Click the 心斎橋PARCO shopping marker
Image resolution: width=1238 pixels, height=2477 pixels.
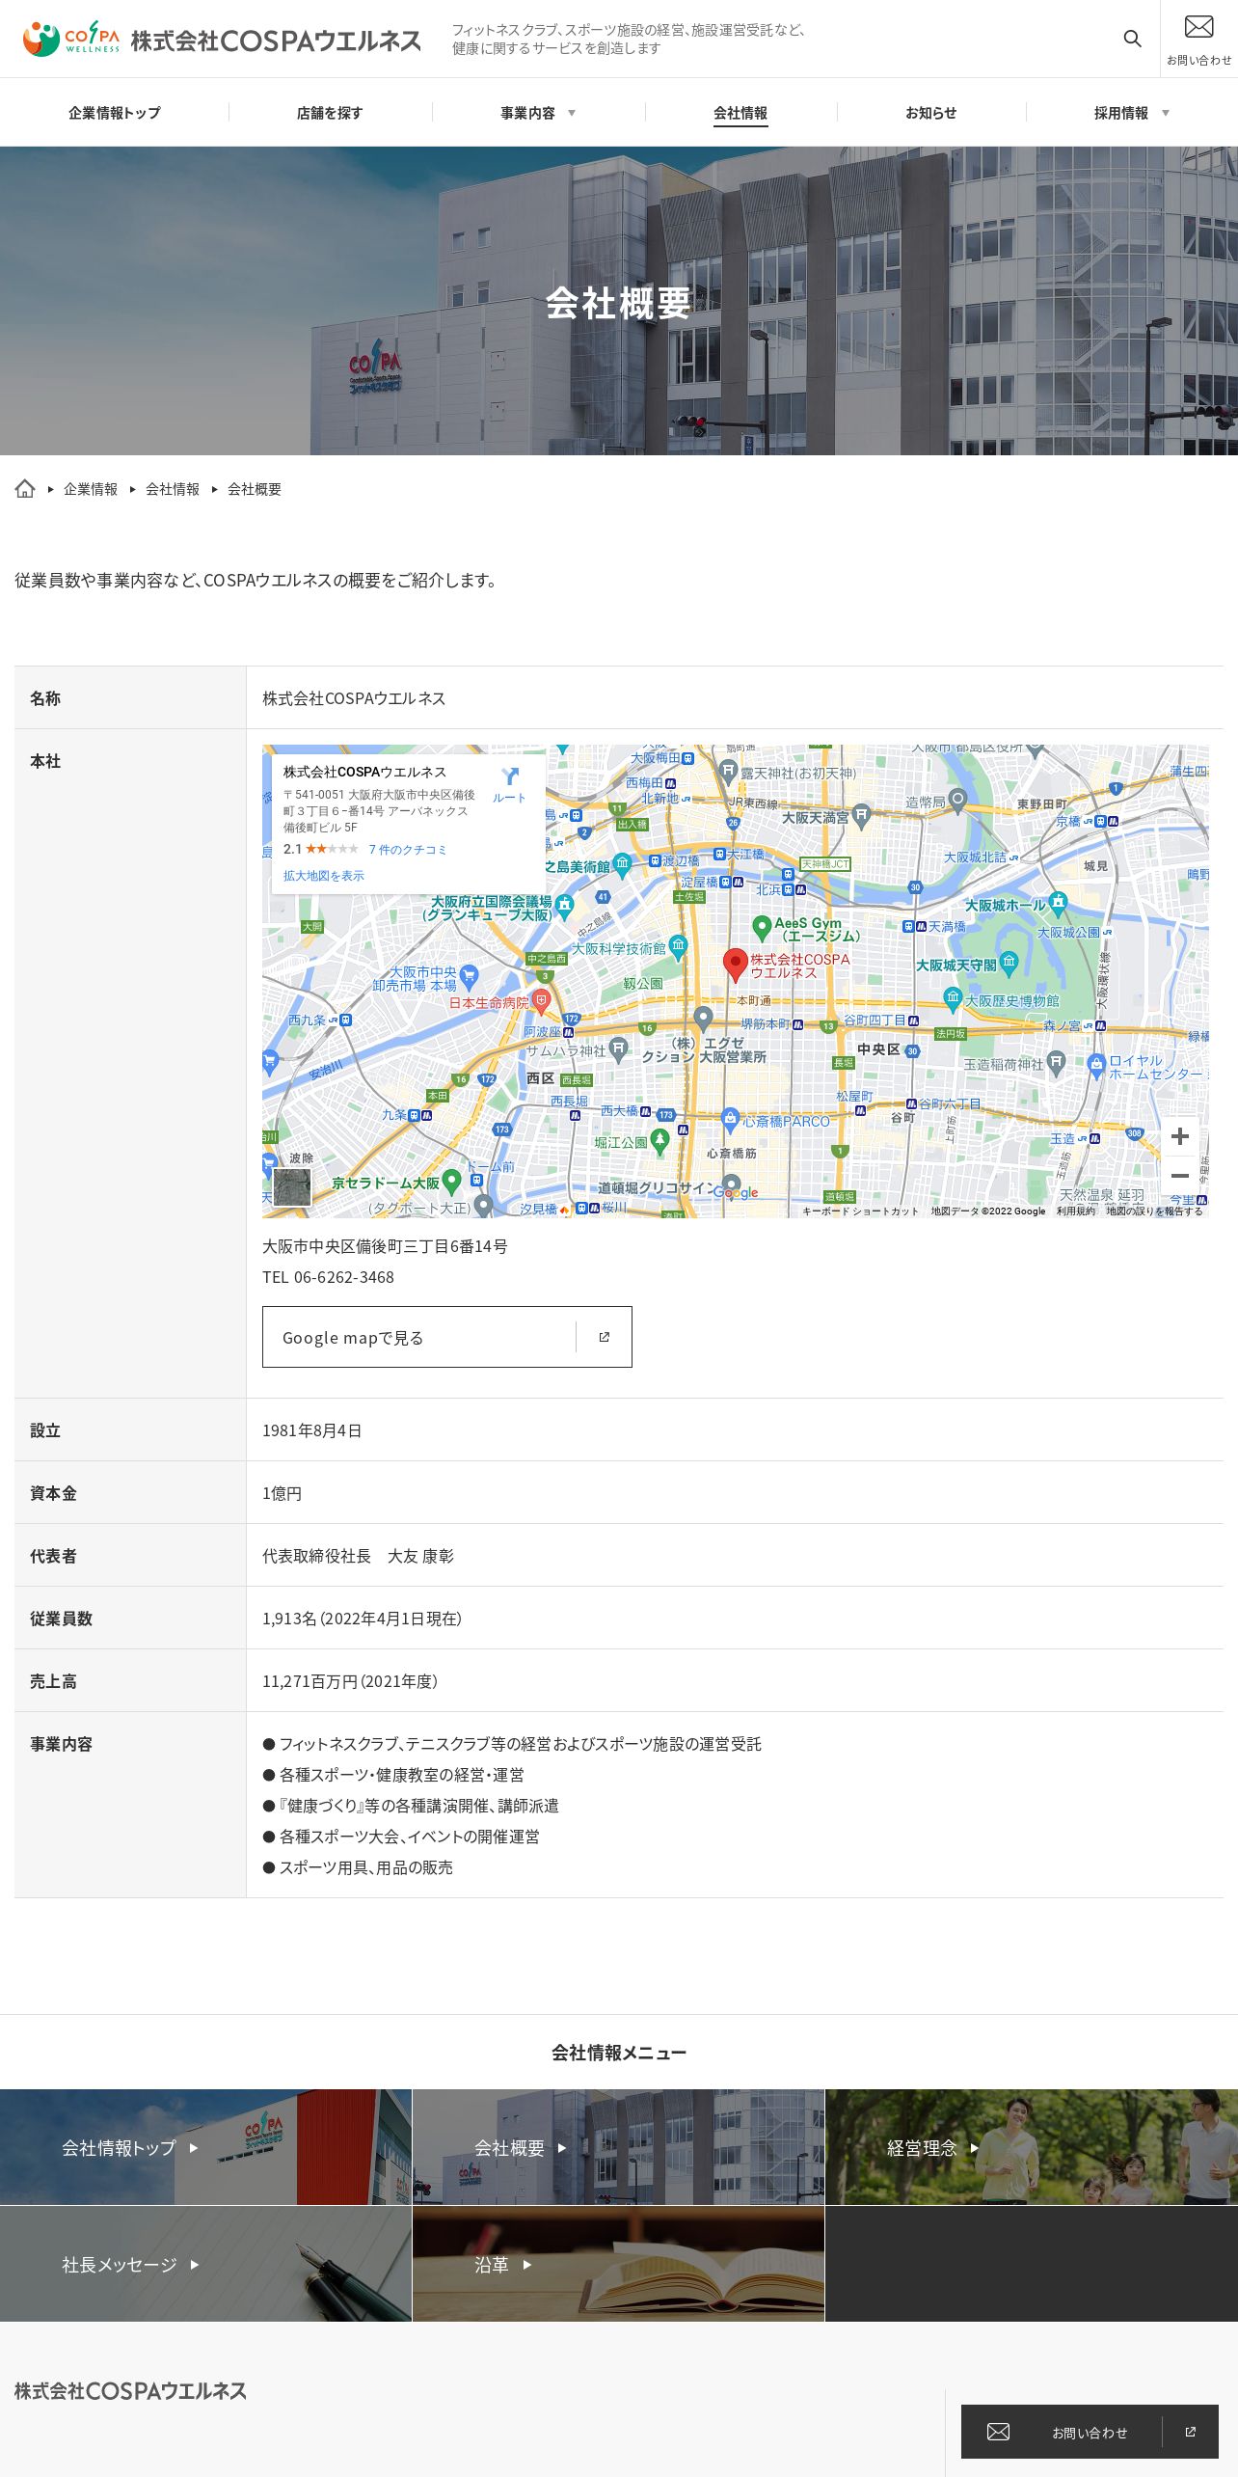(731, 1119)
